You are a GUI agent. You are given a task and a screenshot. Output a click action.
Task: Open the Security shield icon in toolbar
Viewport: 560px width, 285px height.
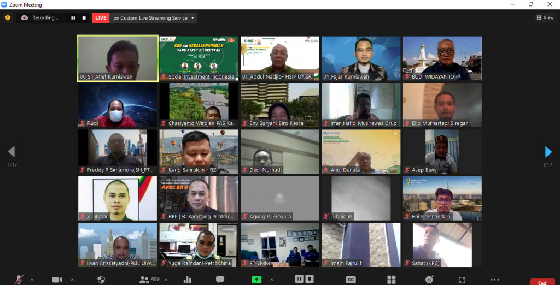101,280
